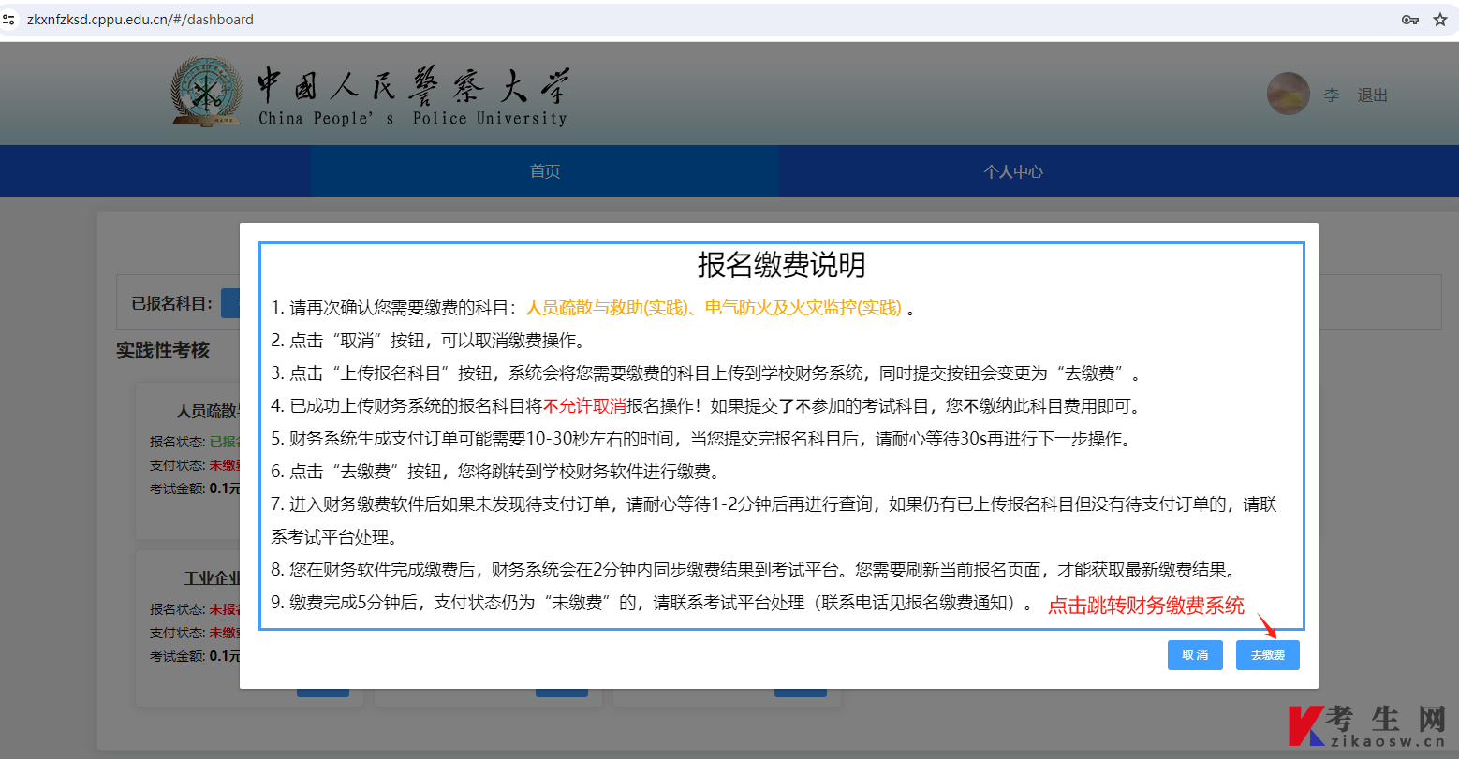Select the dialog title 报名缴费说明
1459x759 pixels.
coord(781,266)
